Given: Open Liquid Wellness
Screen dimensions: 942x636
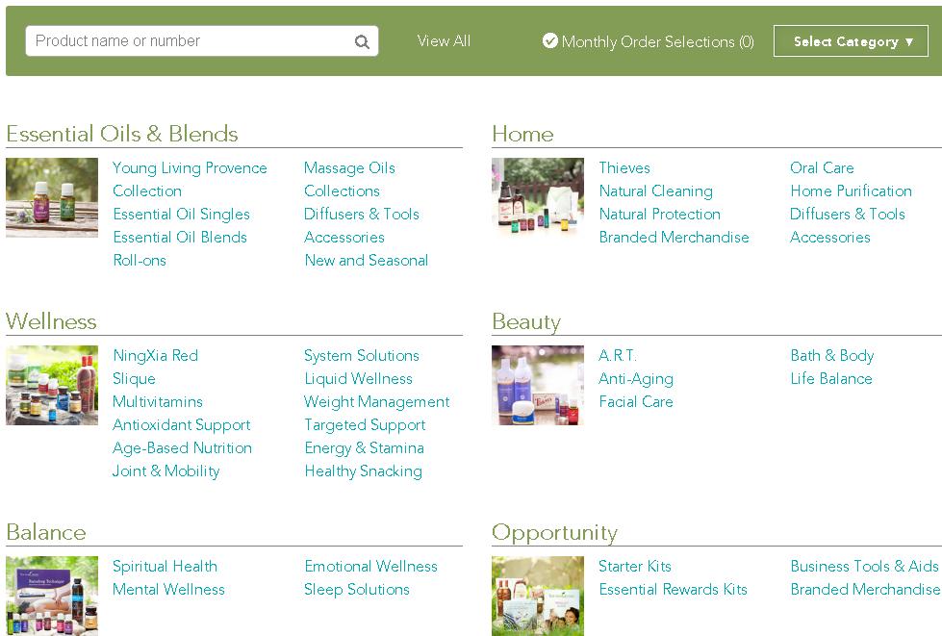Looking at the screenshot, I should (358, 378).
